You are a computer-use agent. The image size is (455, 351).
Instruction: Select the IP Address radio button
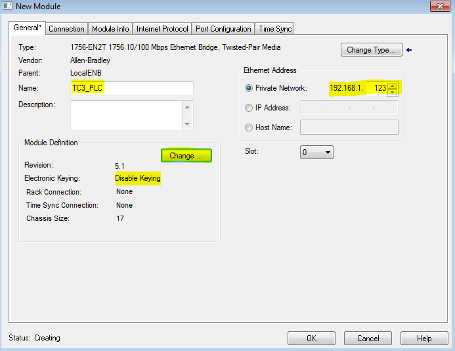click(x=249, y=108)
